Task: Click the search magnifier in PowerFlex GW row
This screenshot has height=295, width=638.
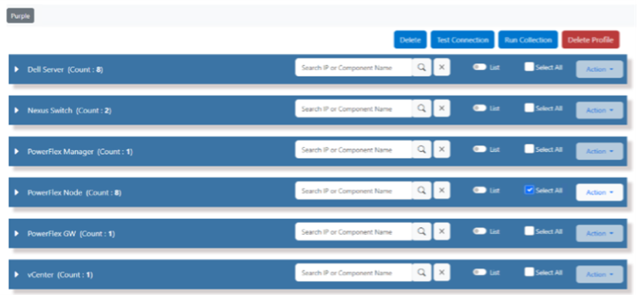Action: click(421, 232)
